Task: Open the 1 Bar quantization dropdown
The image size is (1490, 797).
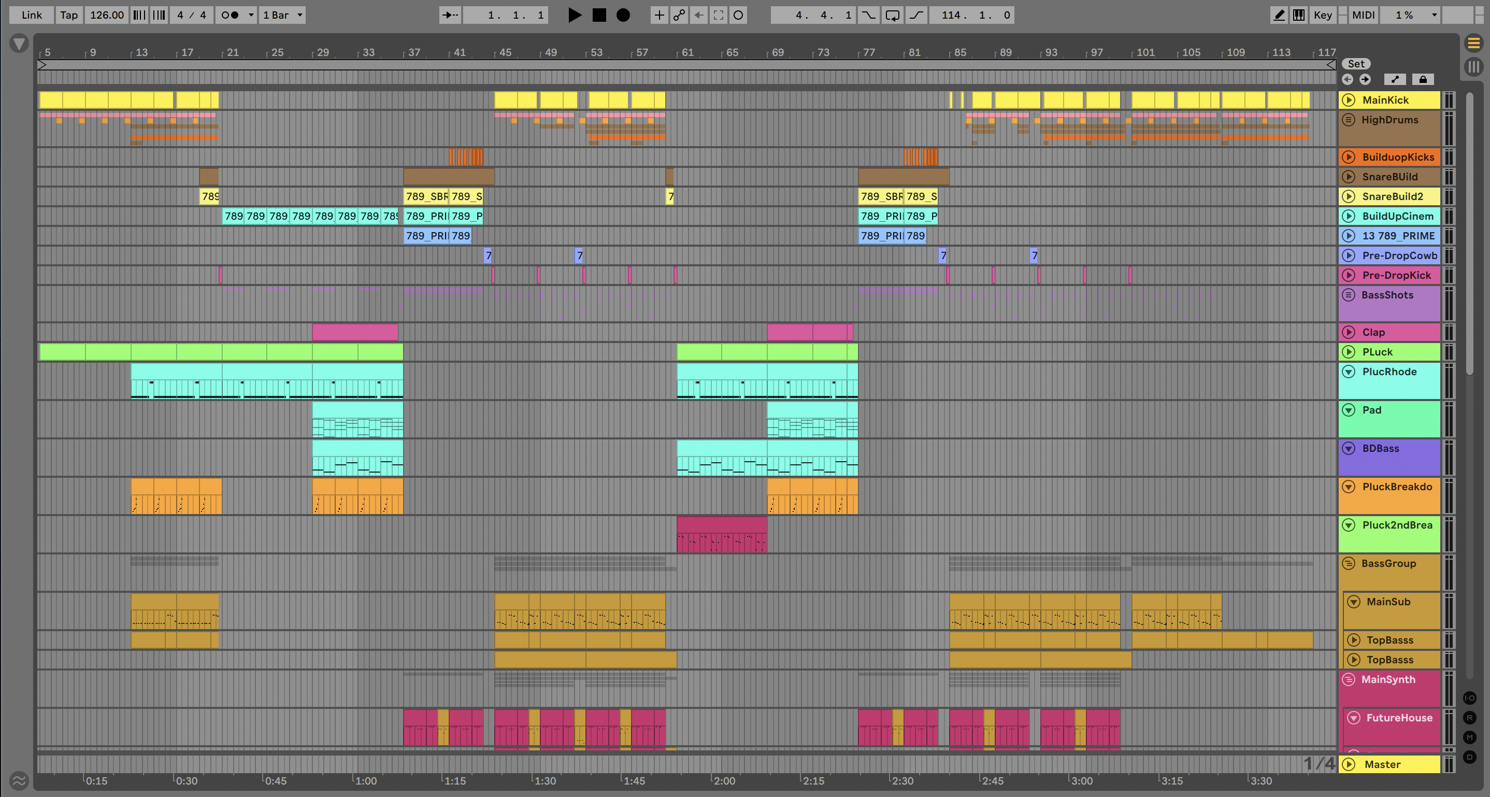Action: [x=282, y=15]
